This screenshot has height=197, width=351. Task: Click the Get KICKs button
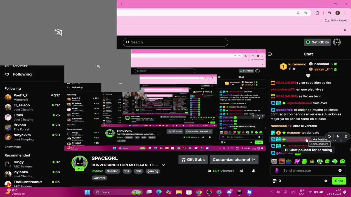coord(318,42)
